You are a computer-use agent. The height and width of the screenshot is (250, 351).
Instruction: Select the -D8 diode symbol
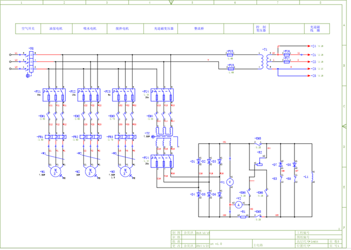tap(294, 164)
